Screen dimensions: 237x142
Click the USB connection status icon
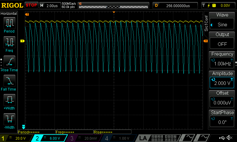pyautogui.click(x=222, y=138)
